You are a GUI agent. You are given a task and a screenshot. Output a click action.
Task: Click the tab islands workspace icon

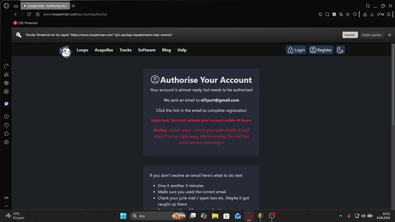[16, 6]
